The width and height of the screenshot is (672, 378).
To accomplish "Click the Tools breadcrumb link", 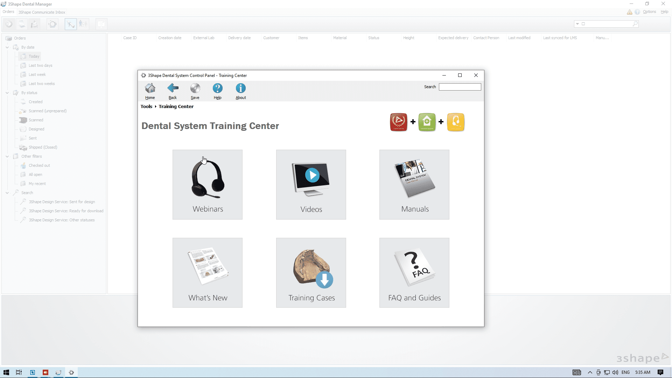I will [x=146, y=107].
